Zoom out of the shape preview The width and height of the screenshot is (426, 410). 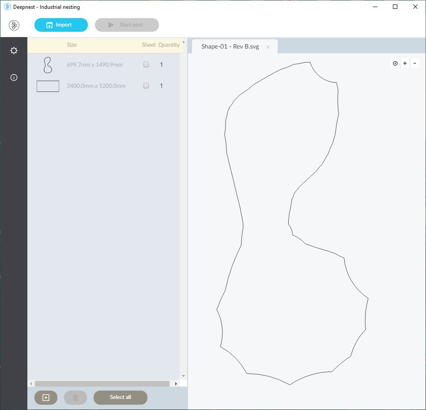pyautogui.click(x=415, y=64)
